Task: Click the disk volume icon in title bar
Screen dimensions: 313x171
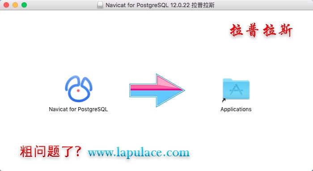Action: click(100, 5)
